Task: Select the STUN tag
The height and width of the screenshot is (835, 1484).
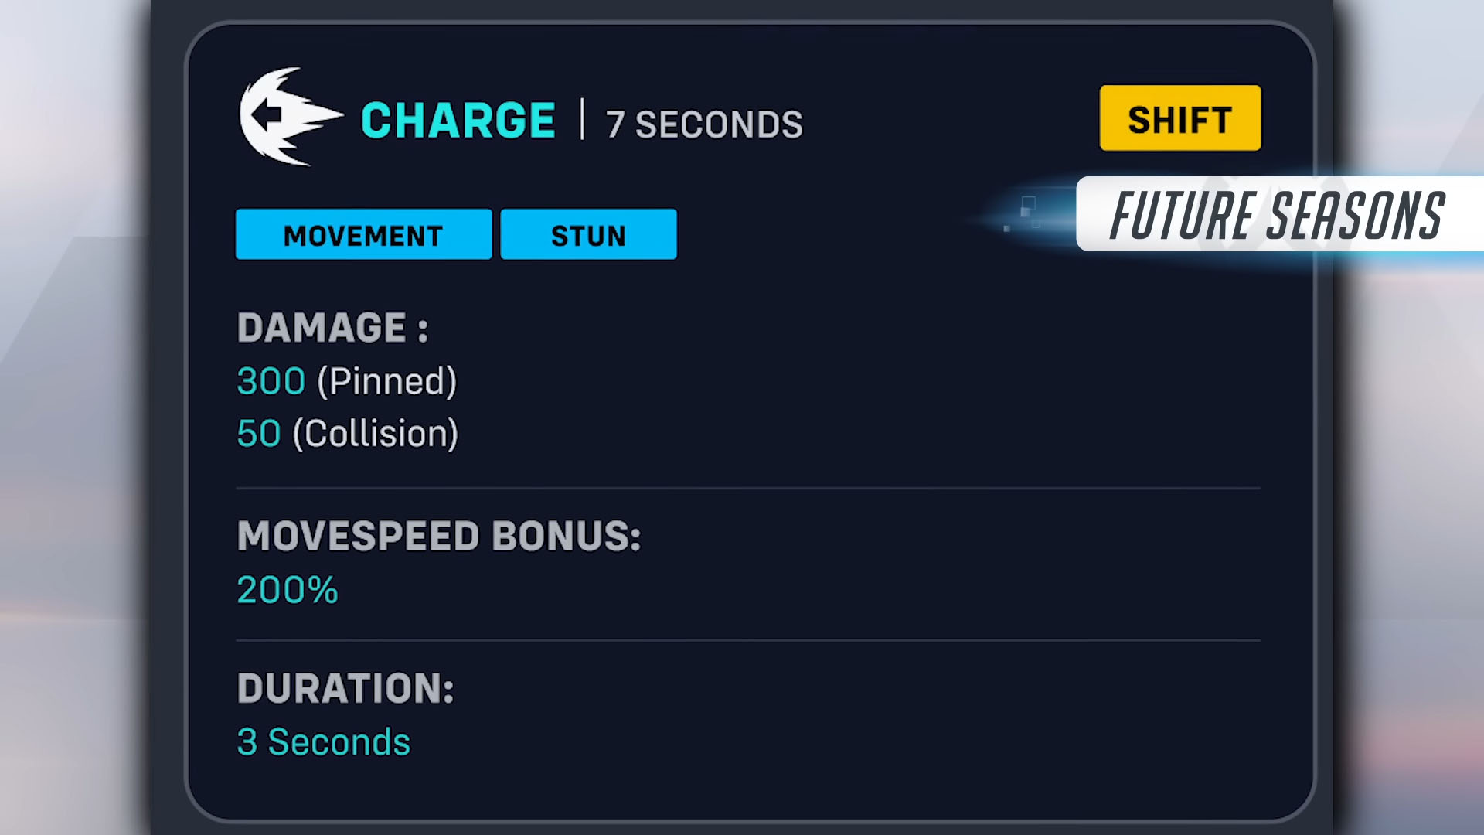Action: point(588,235)
